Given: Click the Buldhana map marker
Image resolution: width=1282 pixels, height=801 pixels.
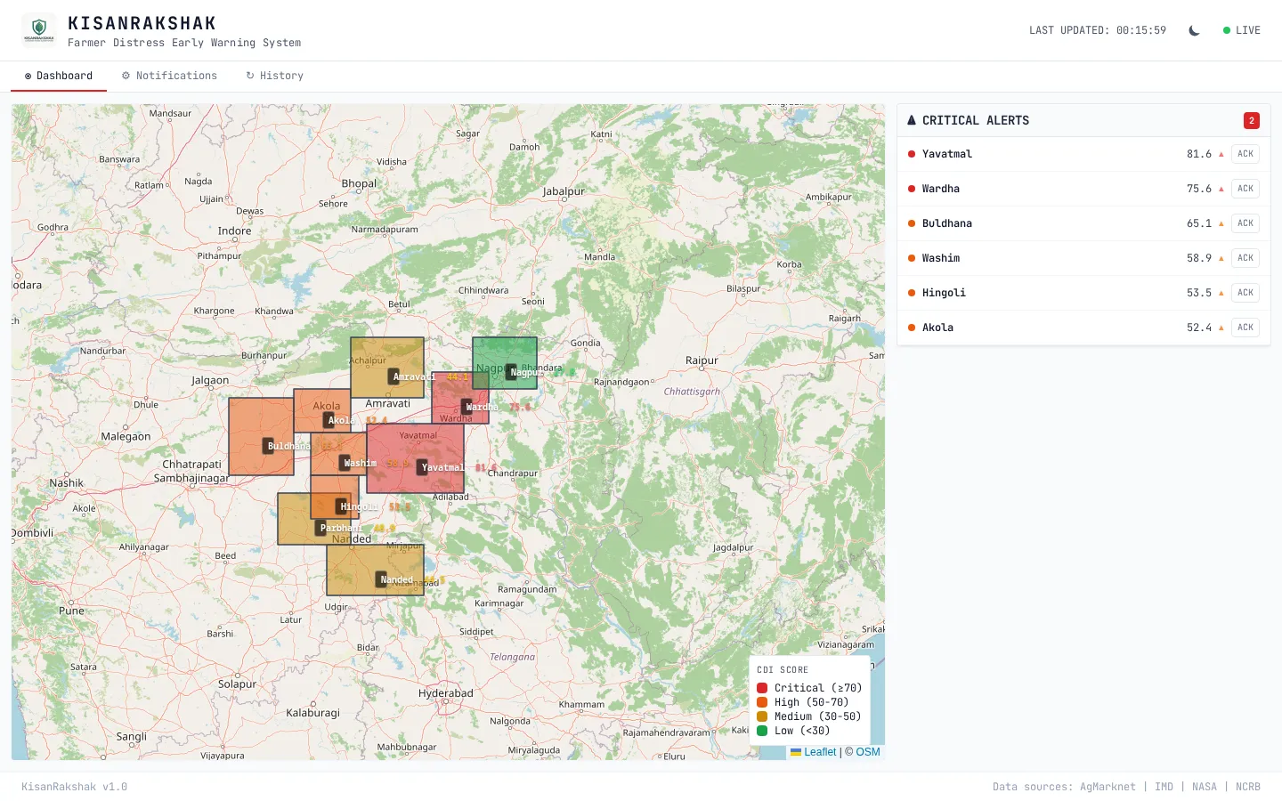Looking at the screenshot, I should click(269, 446).
